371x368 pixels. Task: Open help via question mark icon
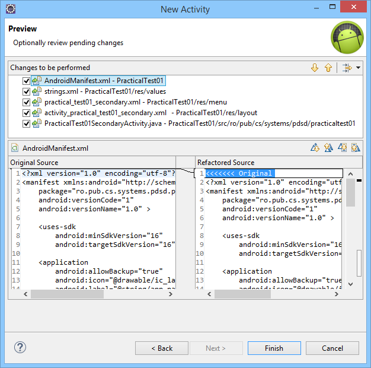click(x=20, y=347)
